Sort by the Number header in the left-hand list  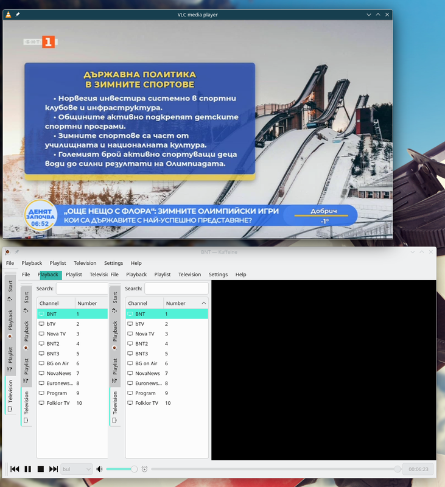point(91,303)
